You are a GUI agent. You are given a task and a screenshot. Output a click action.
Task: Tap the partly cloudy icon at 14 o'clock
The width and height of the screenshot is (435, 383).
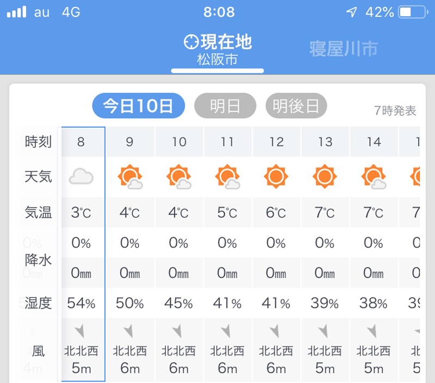point(374,177)
